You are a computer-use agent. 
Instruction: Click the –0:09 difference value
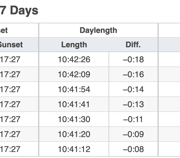coord(133,134)
